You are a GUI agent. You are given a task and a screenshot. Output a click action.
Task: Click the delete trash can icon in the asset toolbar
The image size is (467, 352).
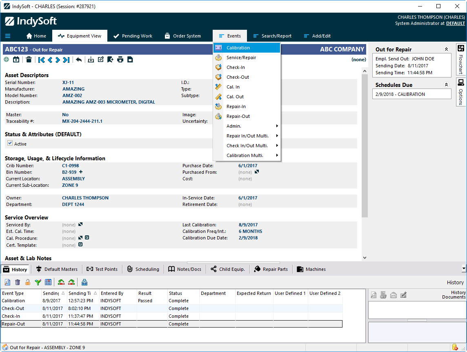coord(29,60)
